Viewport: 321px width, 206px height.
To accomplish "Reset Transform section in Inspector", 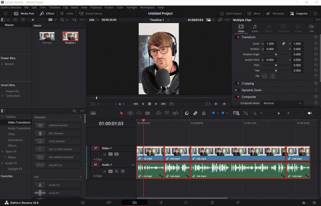I will [316, 37].
